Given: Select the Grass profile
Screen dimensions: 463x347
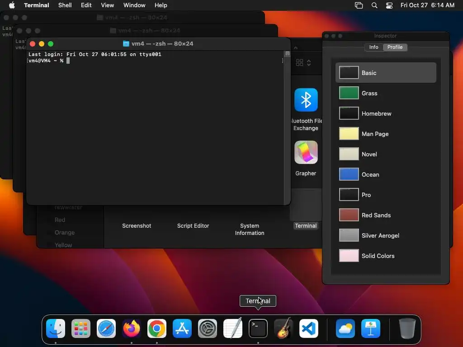Looking at the screenshot, I should (386, 93).
